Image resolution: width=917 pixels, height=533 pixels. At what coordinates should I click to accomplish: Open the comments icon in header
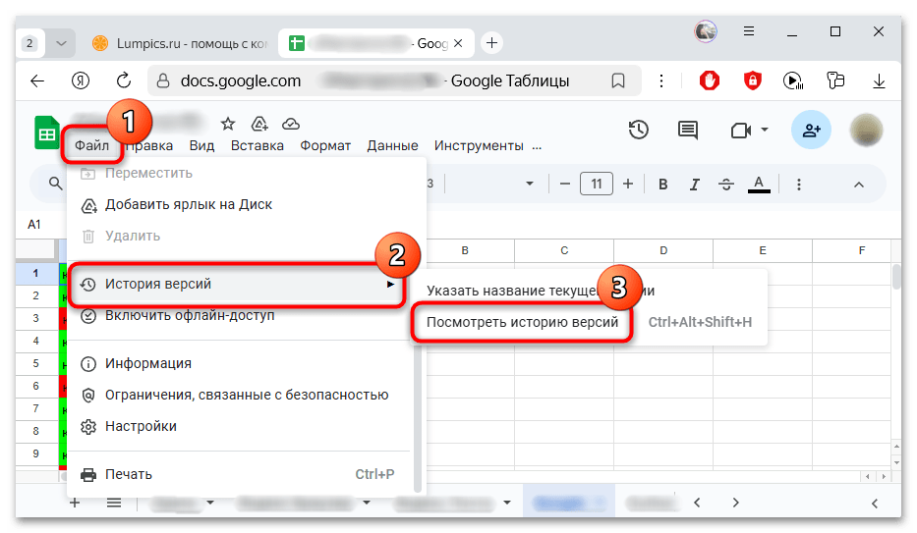point(688,130)
